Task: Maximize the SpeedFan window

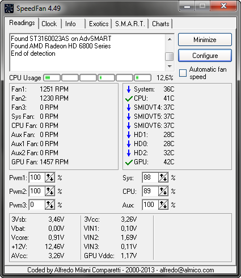Action: click(202, 6)
